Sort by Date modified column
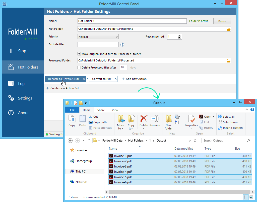257x202 pixels. click(184, 149)
